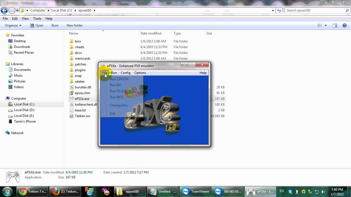351x197 pixels.
Task: Expand the epsxe160 breadcrumb arrow
Action: pos(95,10)
